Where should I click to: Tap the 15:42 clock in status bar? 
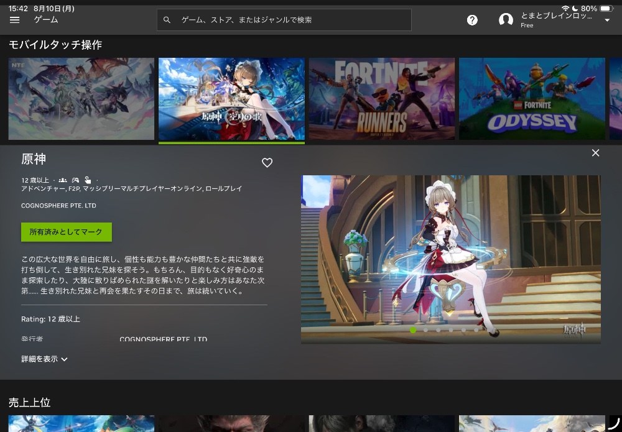coord(18,8)
